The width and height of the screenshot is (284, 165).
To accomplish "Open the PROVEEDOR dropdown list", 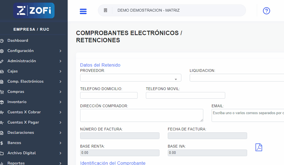I will tap(131, 78).
